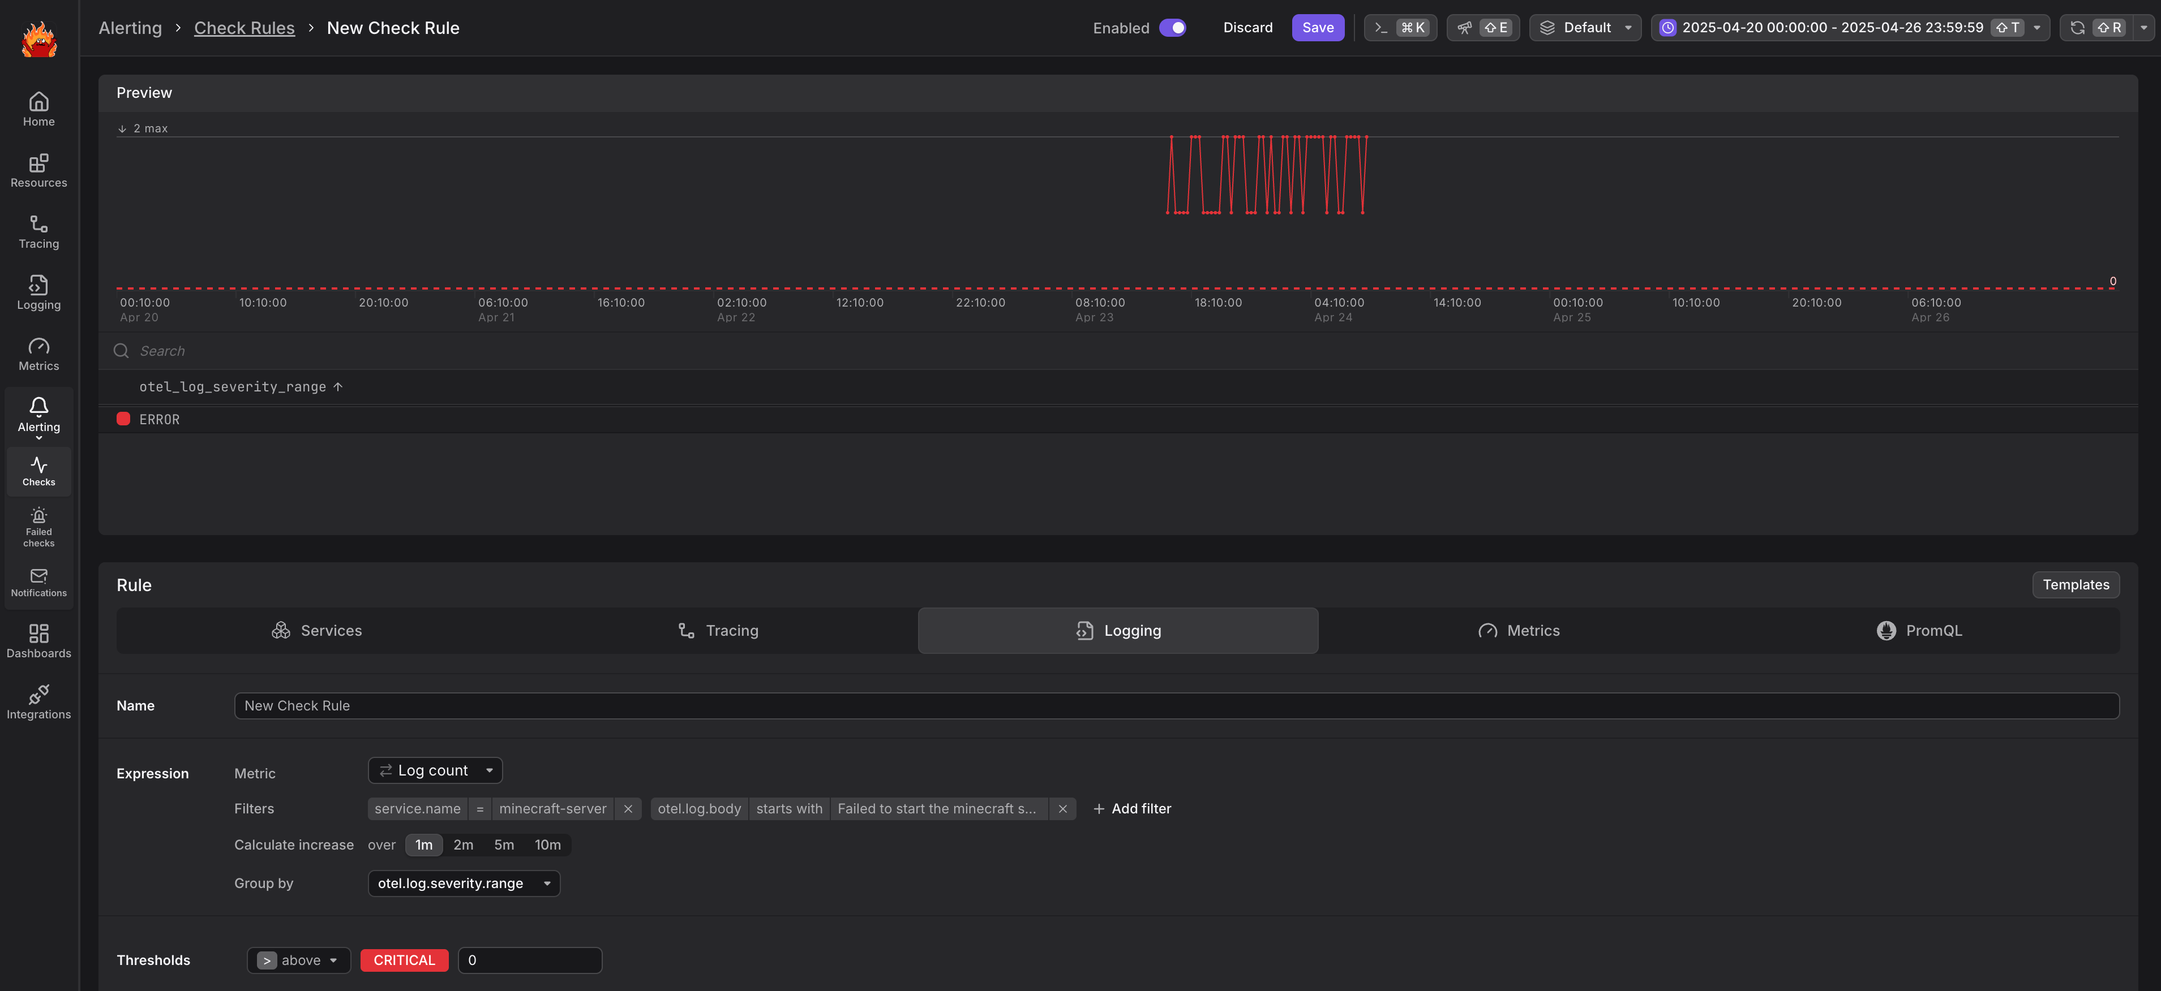Click the rule Name input field
This screenshot has height=991, width=2161.
tap(1175, 706)
